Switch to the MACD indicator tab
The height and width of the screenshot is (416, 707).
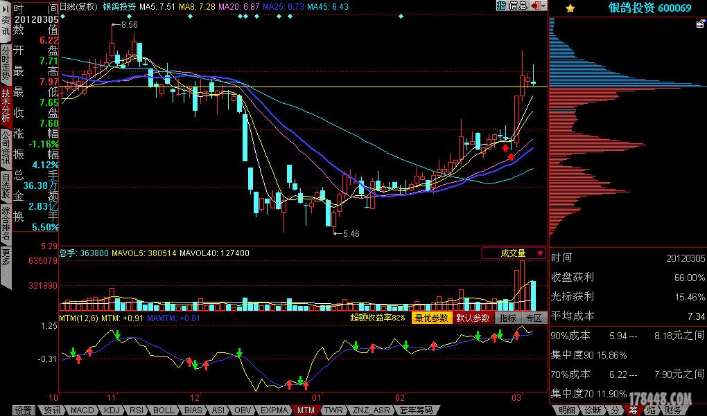[x=82, y=410]
